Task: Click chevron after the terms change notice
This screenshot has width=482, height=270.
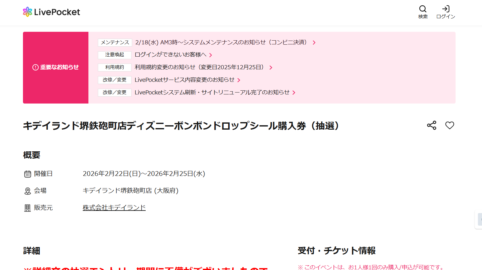Action: 271,68
